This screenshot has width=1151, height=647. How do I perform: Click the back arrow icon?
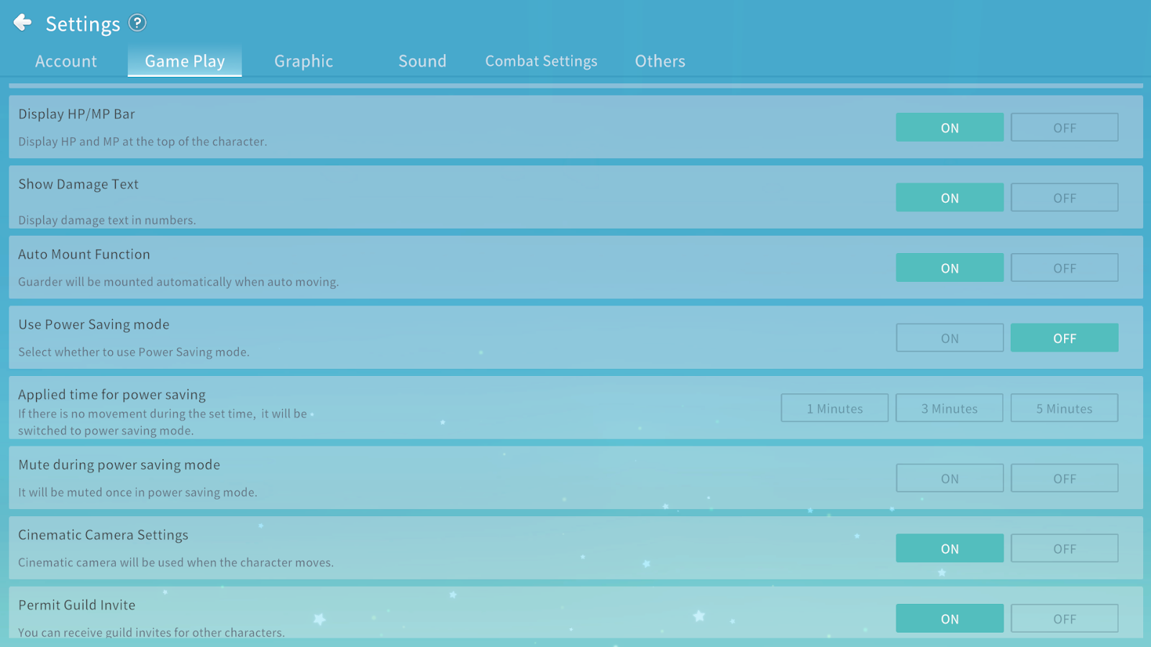tap(23, 23)
